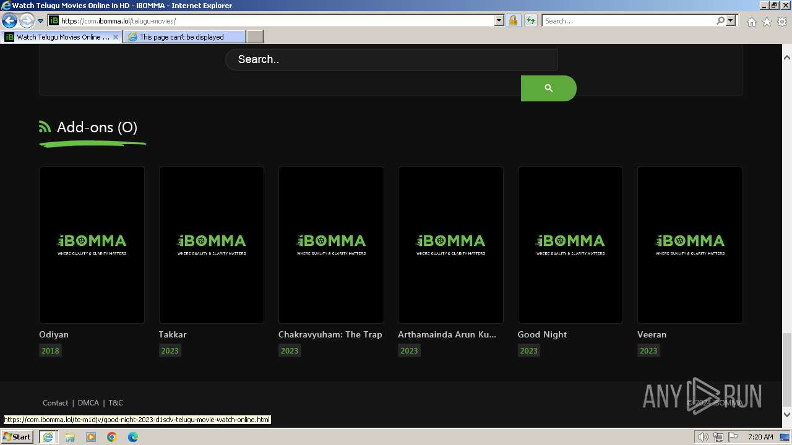The width and height of the screenshot is (792, 445).
Task: Launch Microsoft Edge from the taskbar
Action: [x=133, y=437]
